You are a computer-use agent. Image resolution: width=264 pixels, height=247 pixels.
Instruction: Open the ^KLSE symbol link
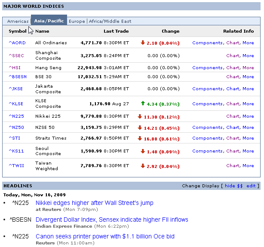point(16,104)
